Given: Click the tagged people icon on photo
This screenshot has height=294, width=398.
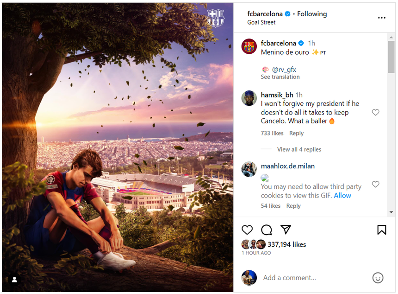Looking at the screenshot, I should [15, 279].
